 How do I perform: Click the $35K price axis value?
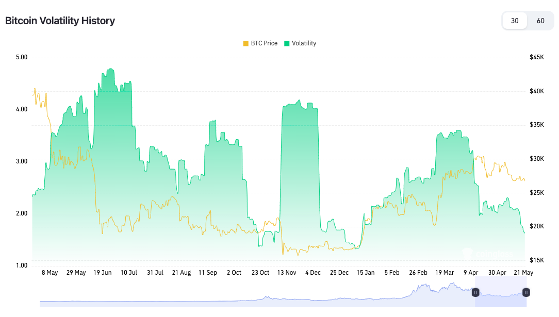click(536, 125)
